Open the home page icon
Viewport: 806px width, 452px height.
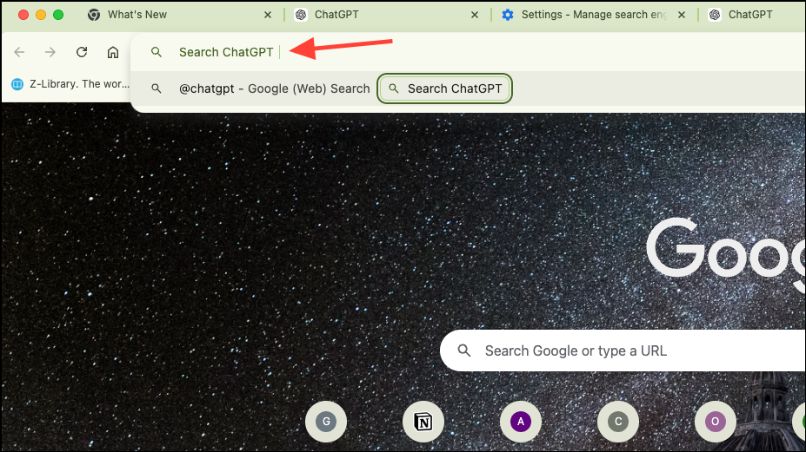113,52
